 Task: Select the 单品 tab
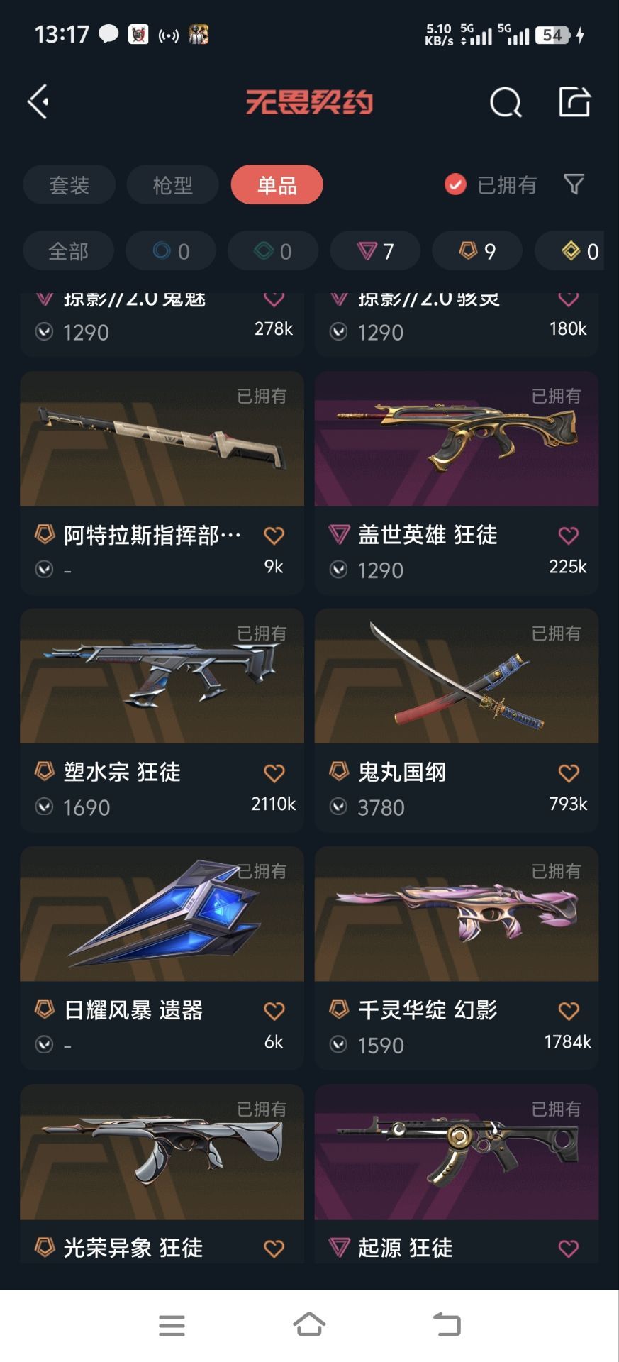pos(277,185)
